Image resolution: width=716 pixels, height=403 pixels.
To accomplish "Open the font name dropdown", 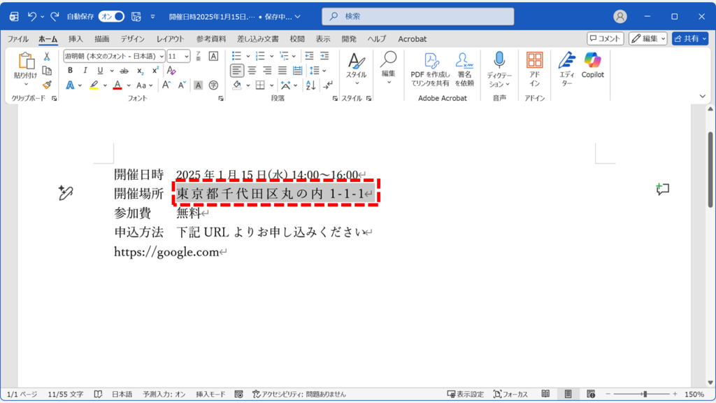I will (162, 57).
